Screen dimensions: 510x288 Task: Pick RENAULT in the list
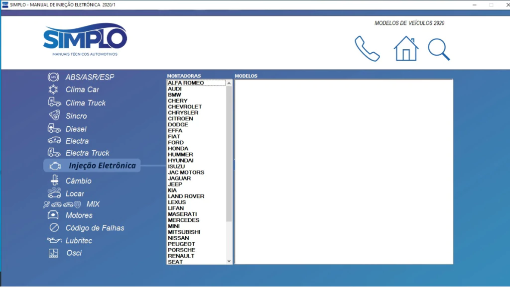coord(196,256)
